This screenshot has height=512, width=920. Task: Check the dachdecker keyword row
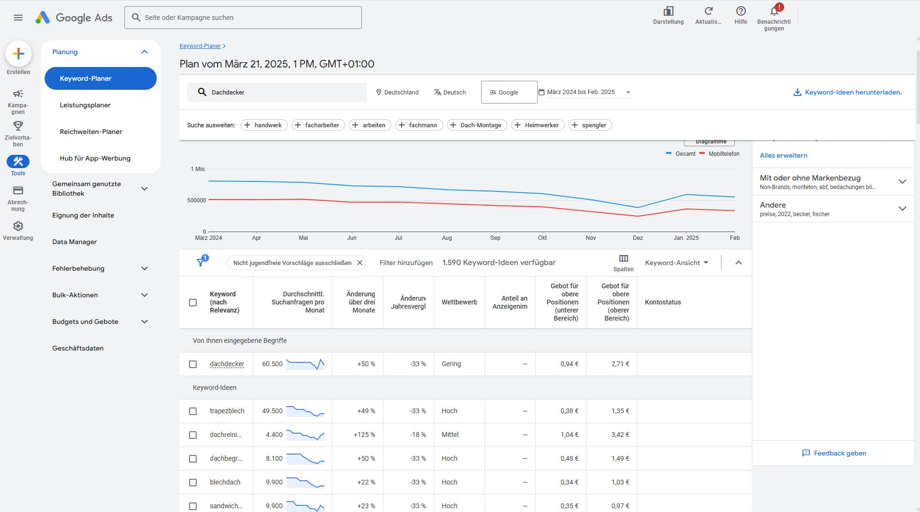pos(193,364)
